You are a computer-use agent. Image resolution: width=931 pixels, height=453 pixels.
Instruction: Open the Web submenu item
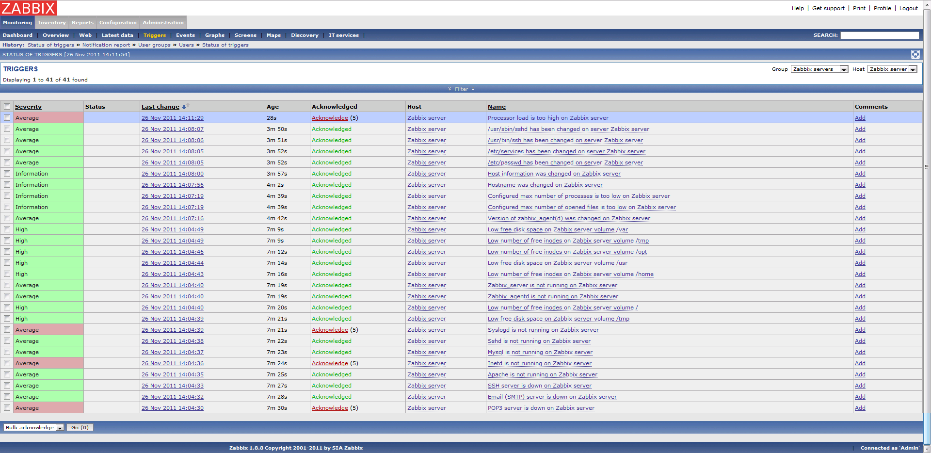pyautogui.click(x=85, y=35)
